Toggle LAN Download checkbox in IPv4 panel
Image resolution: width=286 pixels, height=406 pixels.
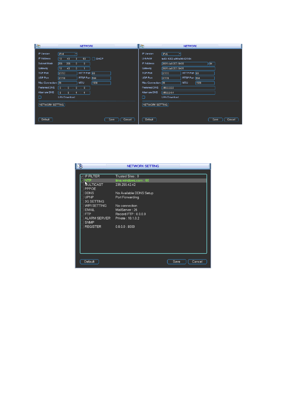(x=40, y=97)
